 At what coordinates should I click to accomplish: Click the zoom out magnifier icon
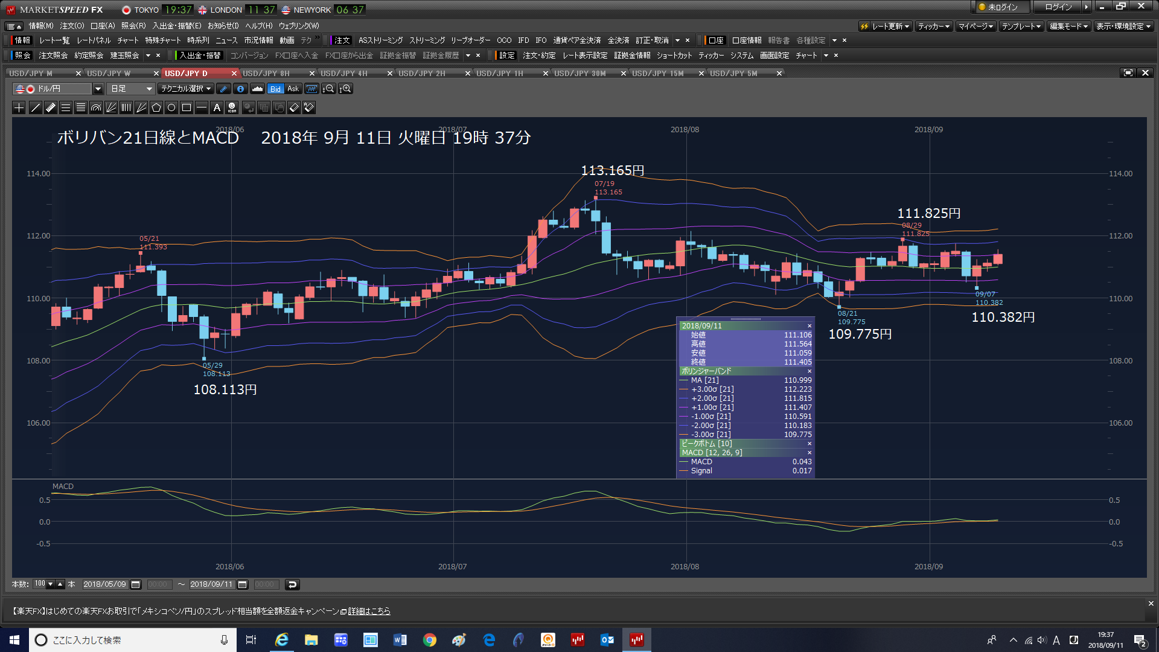point(329,89)
